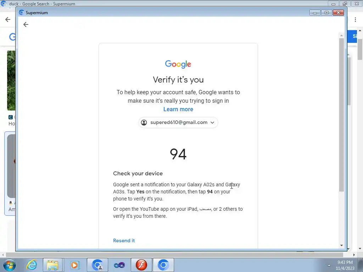Click the popup vertical scrollbar thumb

341,115
